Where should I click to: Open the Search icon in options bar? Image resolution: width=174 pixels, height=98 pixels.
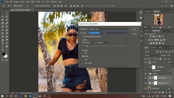pyautogui.click(x=162, y=6)
